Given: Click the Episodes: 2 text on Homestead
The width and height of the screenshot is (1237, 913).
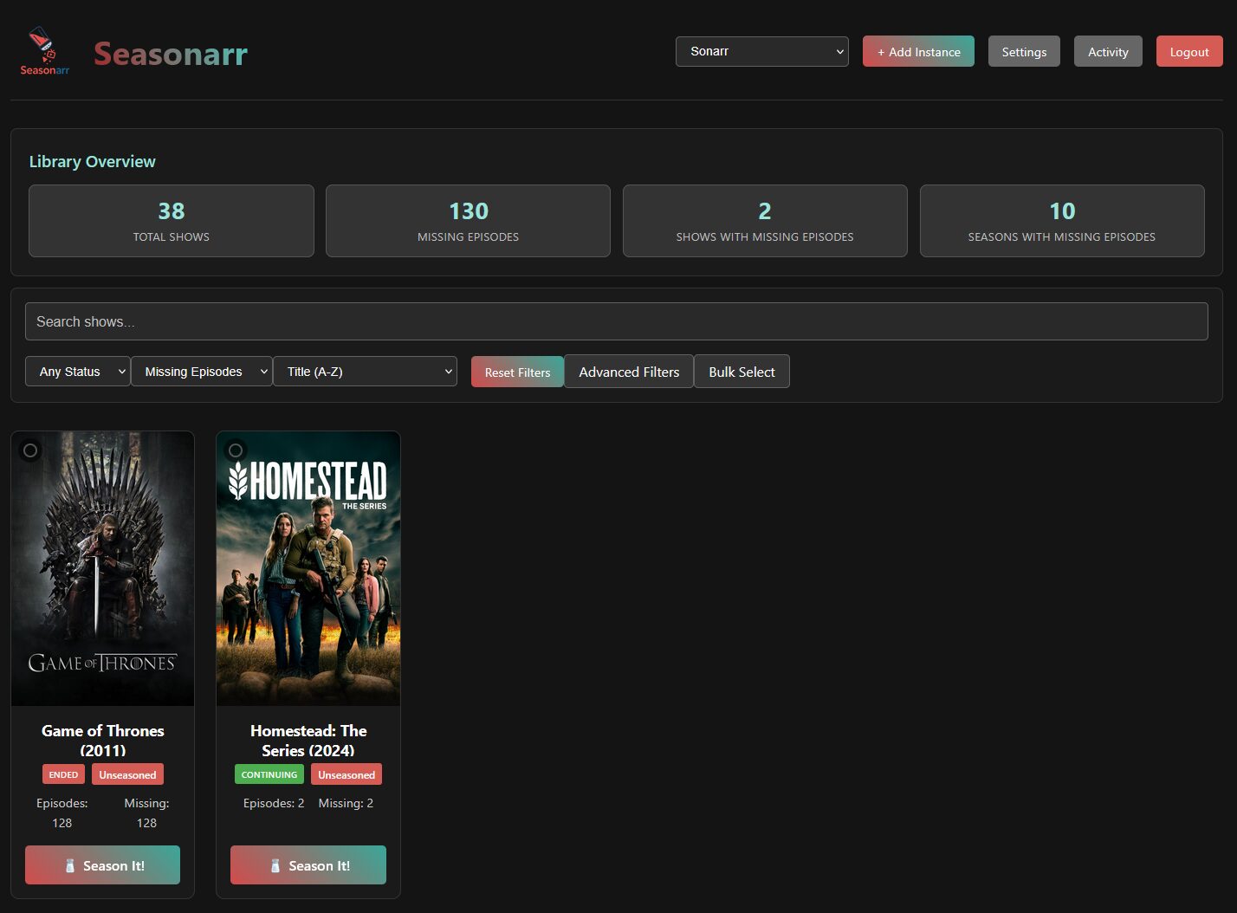Looking at the screenshot, I should coord(274,803).
